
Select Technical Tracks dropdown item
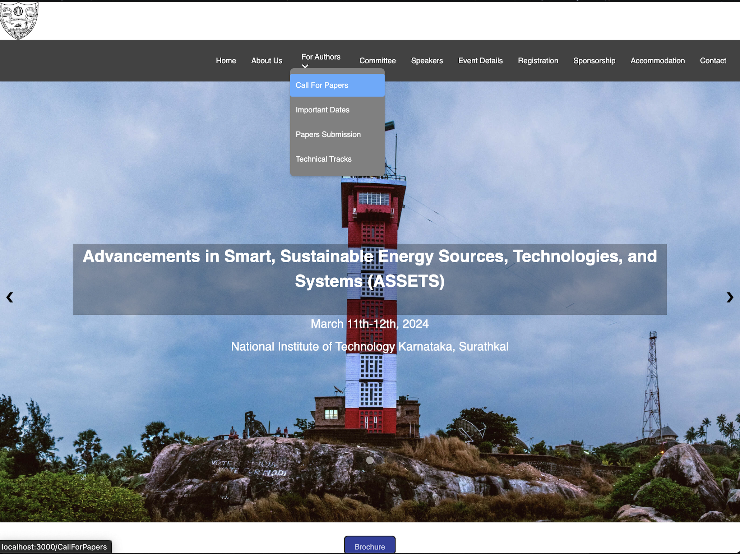[x=323, y=159]
